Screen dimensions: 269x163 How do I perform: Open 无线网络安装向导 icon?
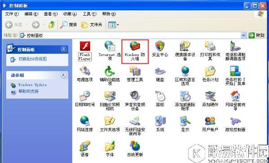[135, 121]
